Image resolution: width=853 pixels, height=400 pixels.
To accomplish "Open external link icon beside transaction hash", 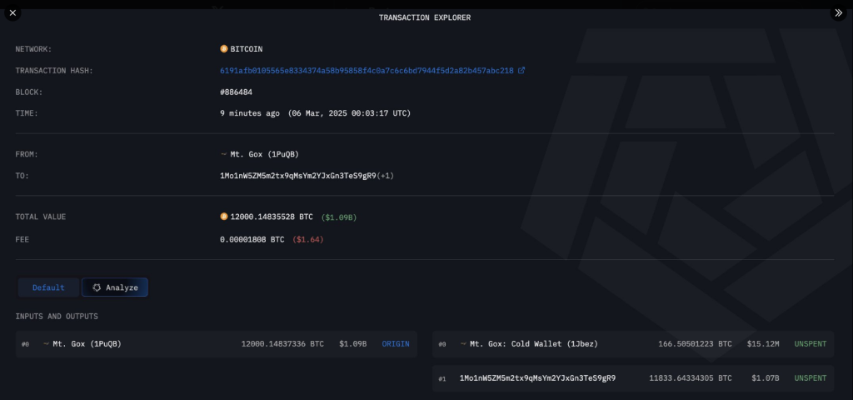I will [521, 71].
